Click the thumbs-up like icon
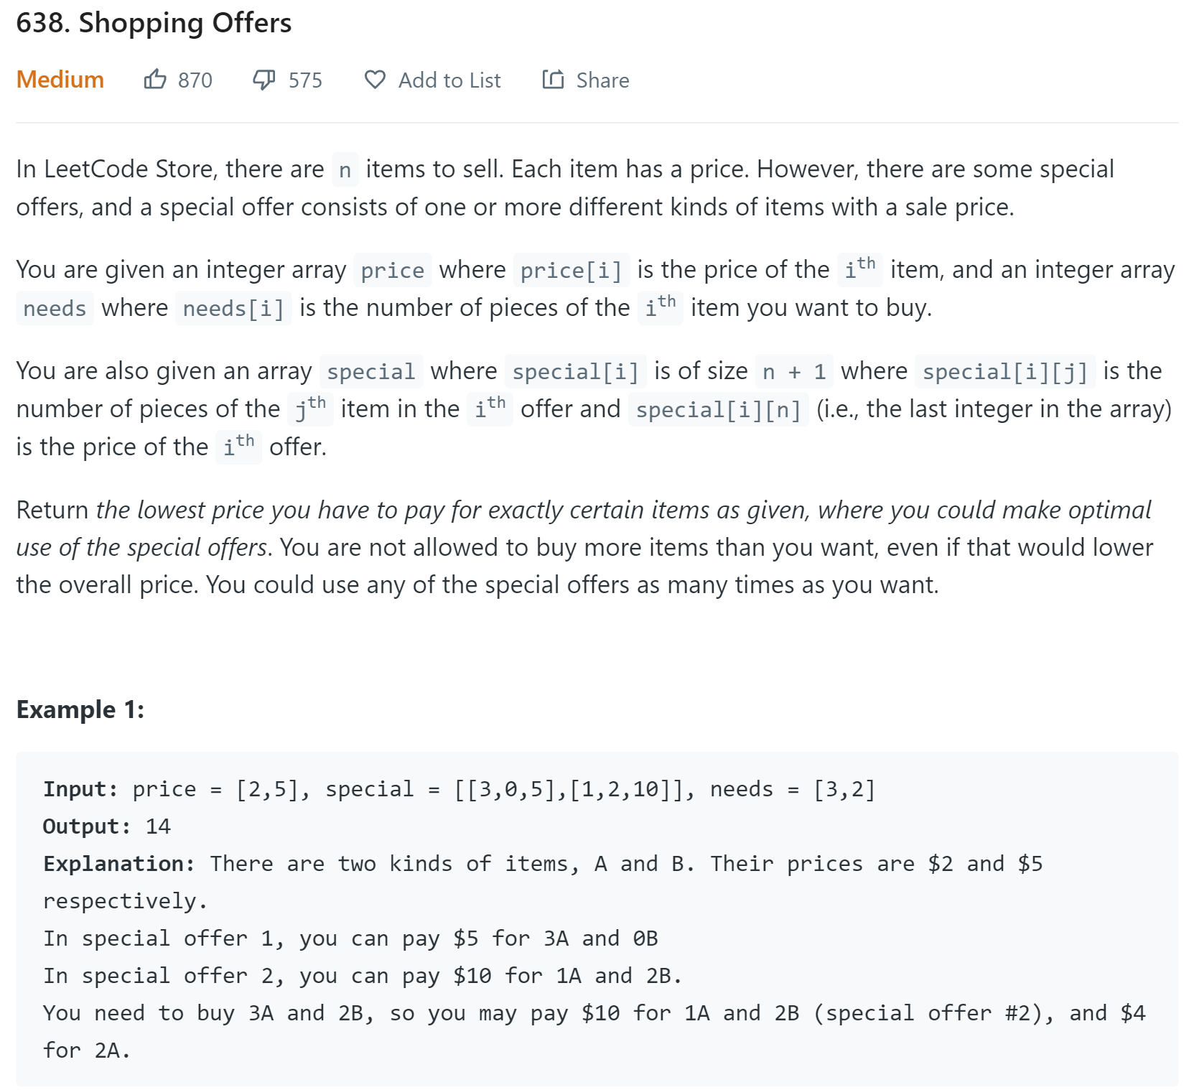Viewport: 1199px width, 1090px height. coord(155,79)
